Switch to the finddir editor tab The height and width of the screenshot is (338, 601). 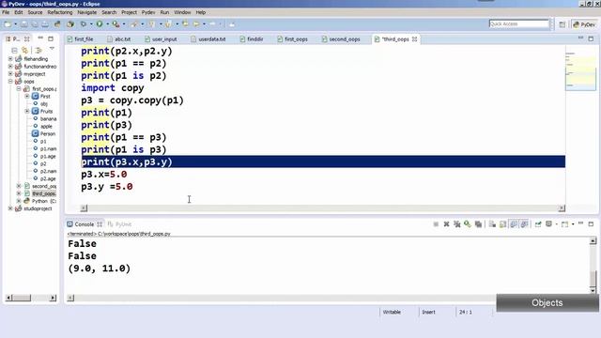pos(252,39)
